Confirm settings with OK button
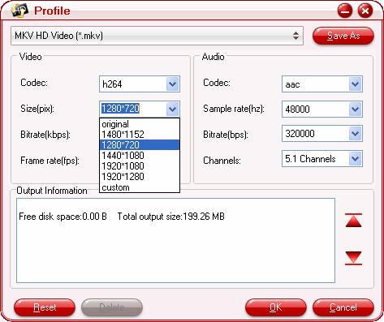The width and height of the screenshot is (384, 322). coord(276,307)
